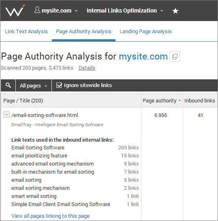Click the 5 links count for 'email sorting'

pyautogui.click(x=131, y=180)
